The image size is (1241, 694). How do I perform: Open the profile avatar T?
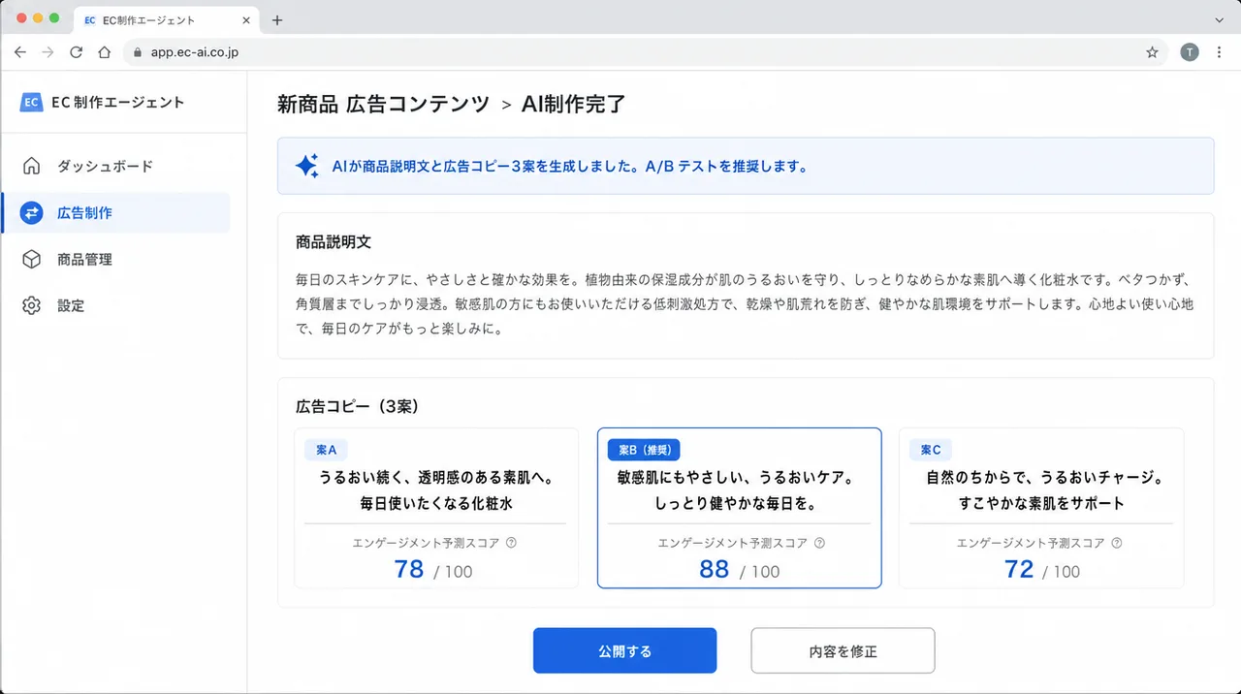(1190, 52)
